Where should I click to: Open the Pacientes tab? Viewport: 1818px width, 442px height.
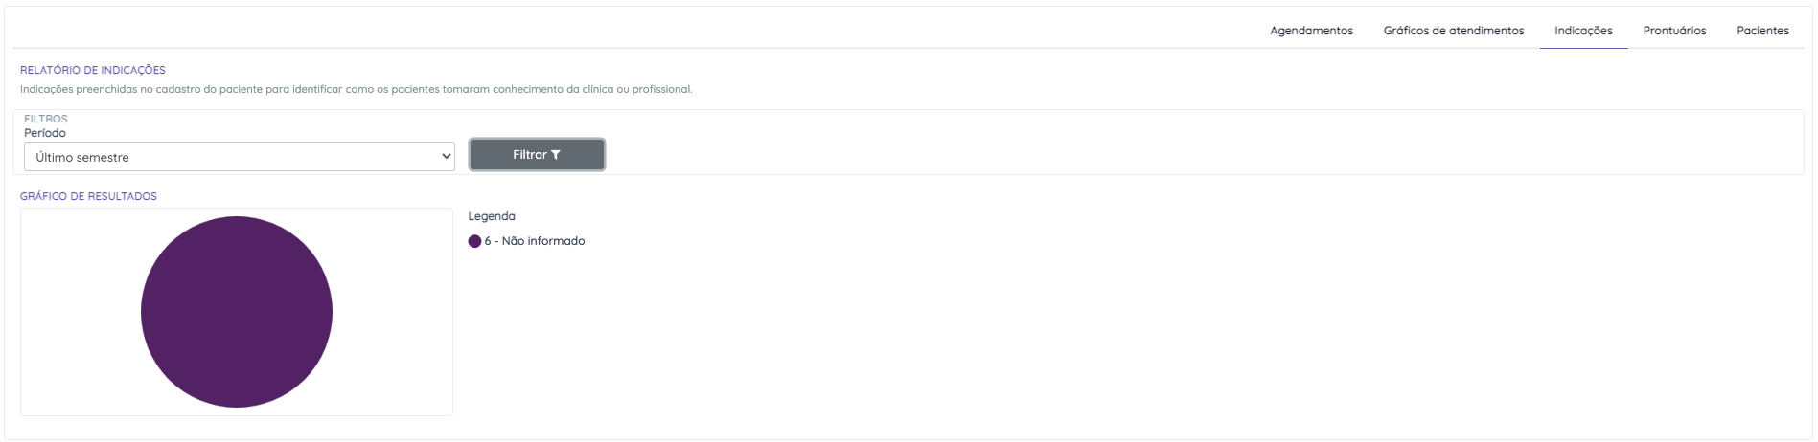(1762, 31)
